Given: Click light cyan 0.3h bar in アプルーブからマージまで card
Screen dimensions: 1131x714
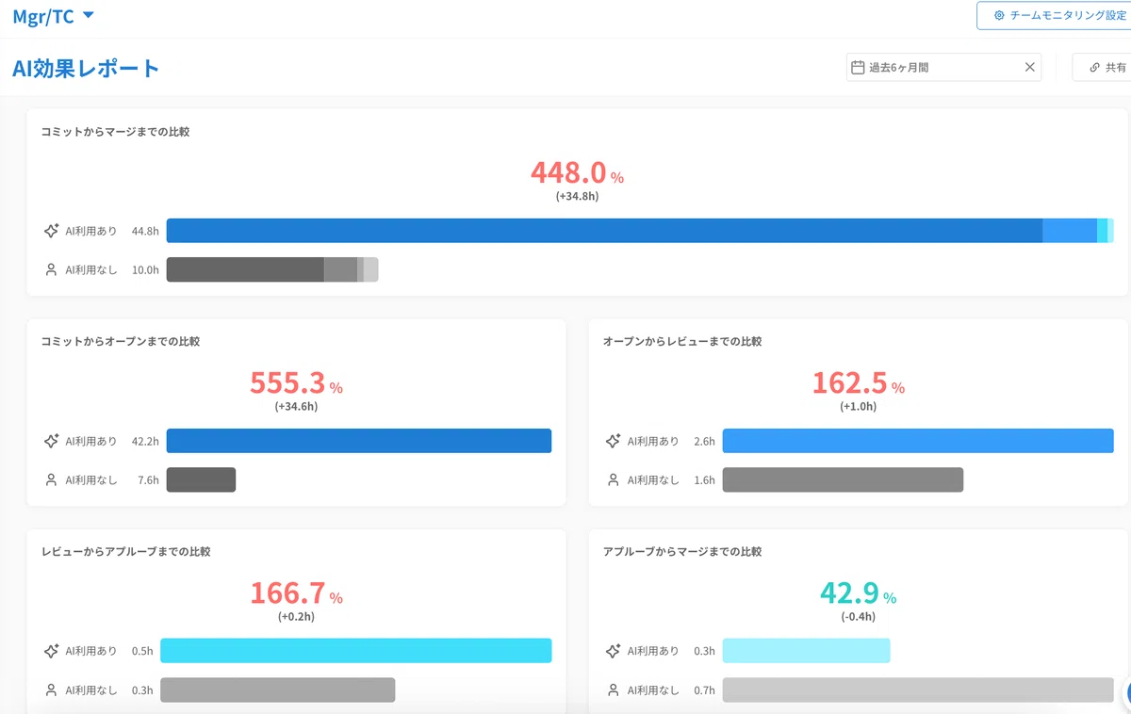Looking at the screenshot, I should pyautogui.click(x=806, y=651).
